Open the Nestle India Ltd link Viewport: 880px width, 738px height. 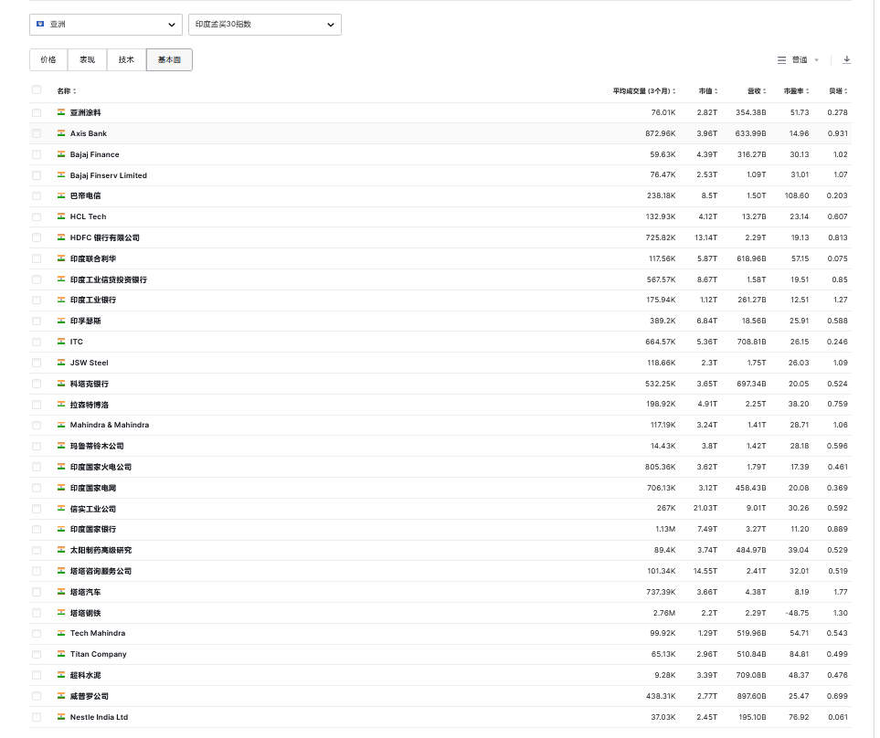coord(99,717)
